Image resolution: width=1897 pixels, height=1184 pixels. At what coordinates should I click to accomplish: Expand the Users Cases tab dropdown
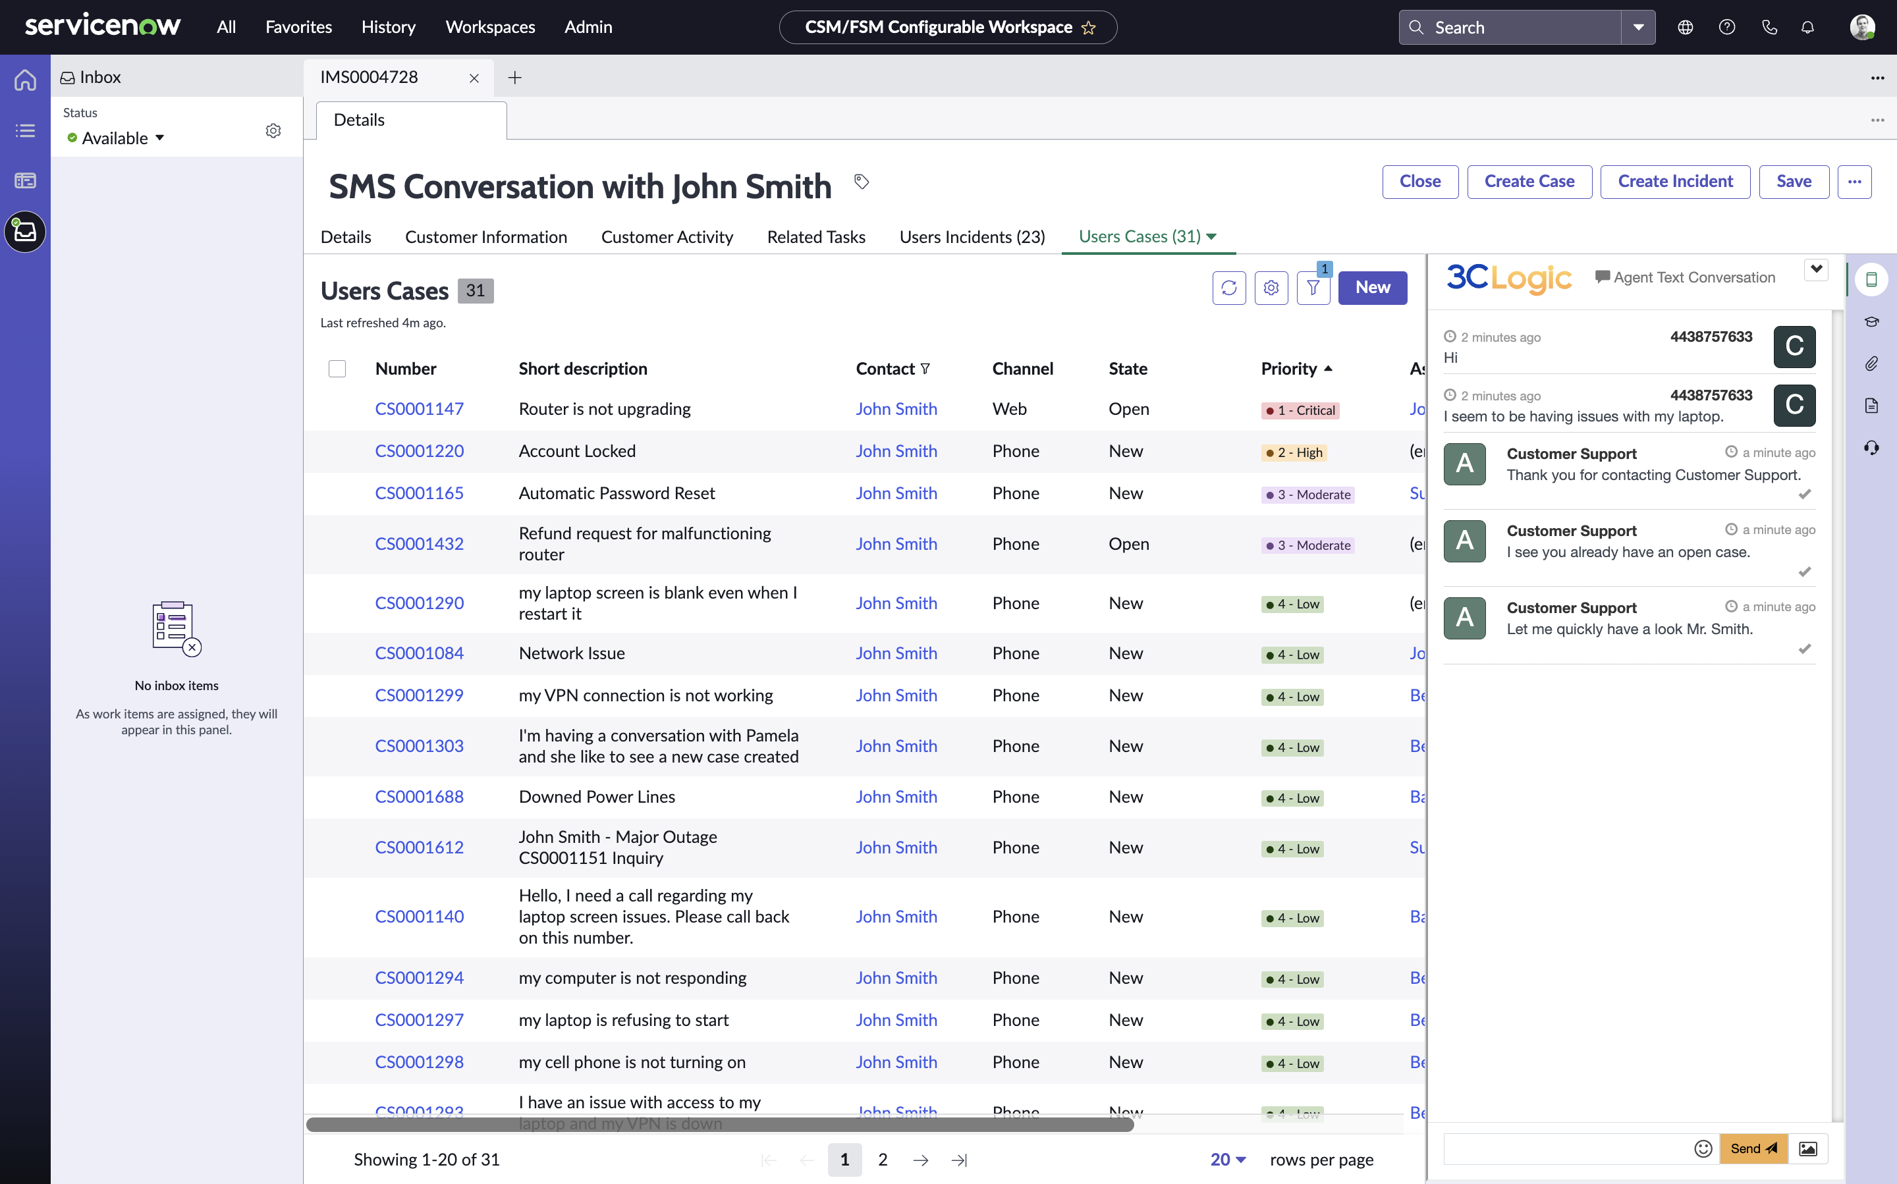coord(1214,236)
